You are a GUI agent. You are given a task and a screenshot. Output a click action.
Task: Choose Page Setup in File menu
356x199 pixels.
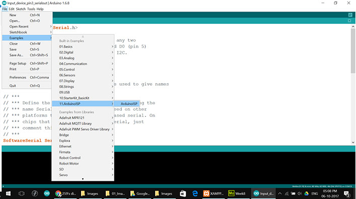(x=27, y=63)
